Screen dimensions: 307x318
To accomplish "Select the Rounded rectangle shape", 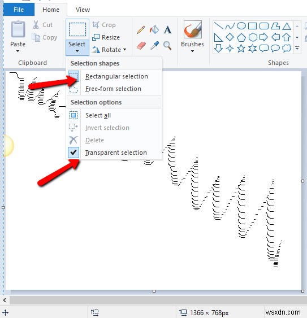I will point(264,26).
